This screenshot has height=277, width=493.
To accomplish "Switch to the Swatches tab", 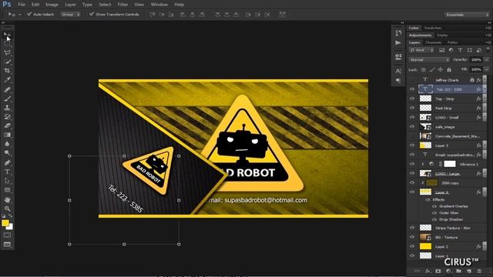I will pos(433,28).
